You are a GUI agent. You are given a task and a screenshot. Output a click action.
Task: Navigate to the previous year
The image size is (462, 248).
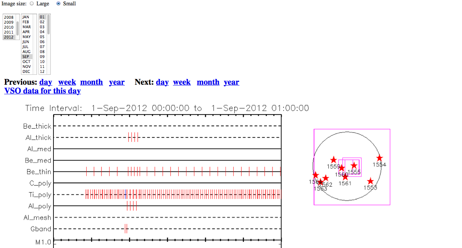(116, 82)
